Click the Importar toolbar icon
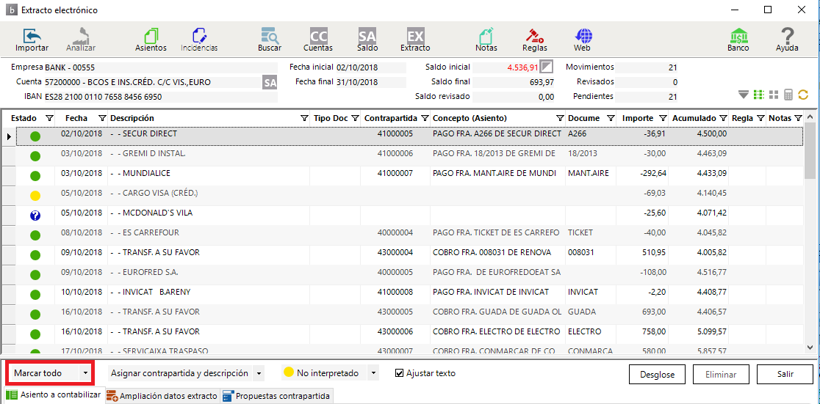Viewport: 820px width, 404px height. click(x=32, y=40)
